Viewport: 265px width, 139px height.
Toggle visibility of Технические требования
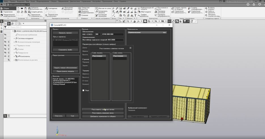[x=5, y=35]
